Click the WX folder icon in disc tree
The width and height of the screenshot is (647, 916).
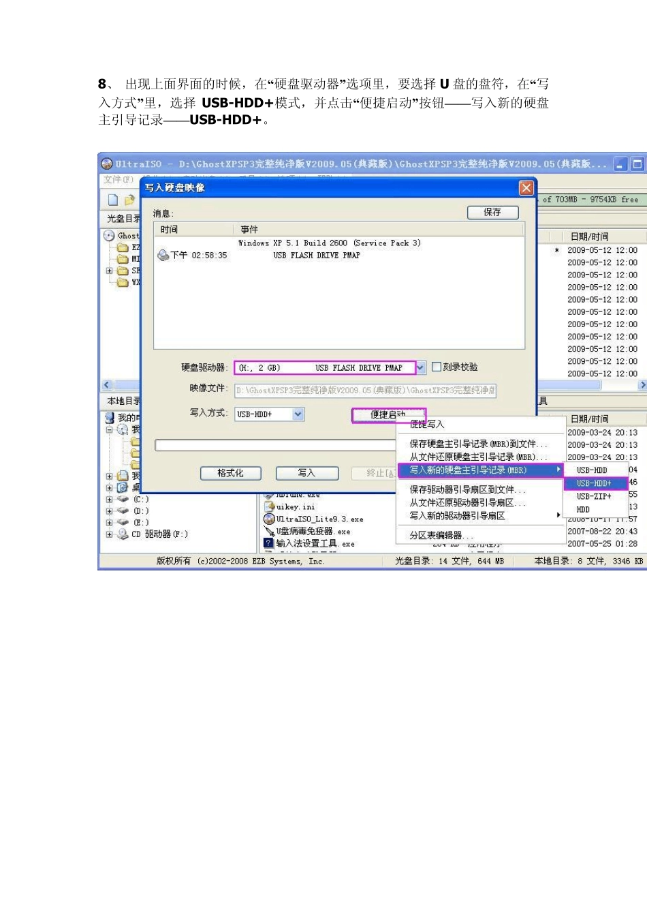pos(123,282)
